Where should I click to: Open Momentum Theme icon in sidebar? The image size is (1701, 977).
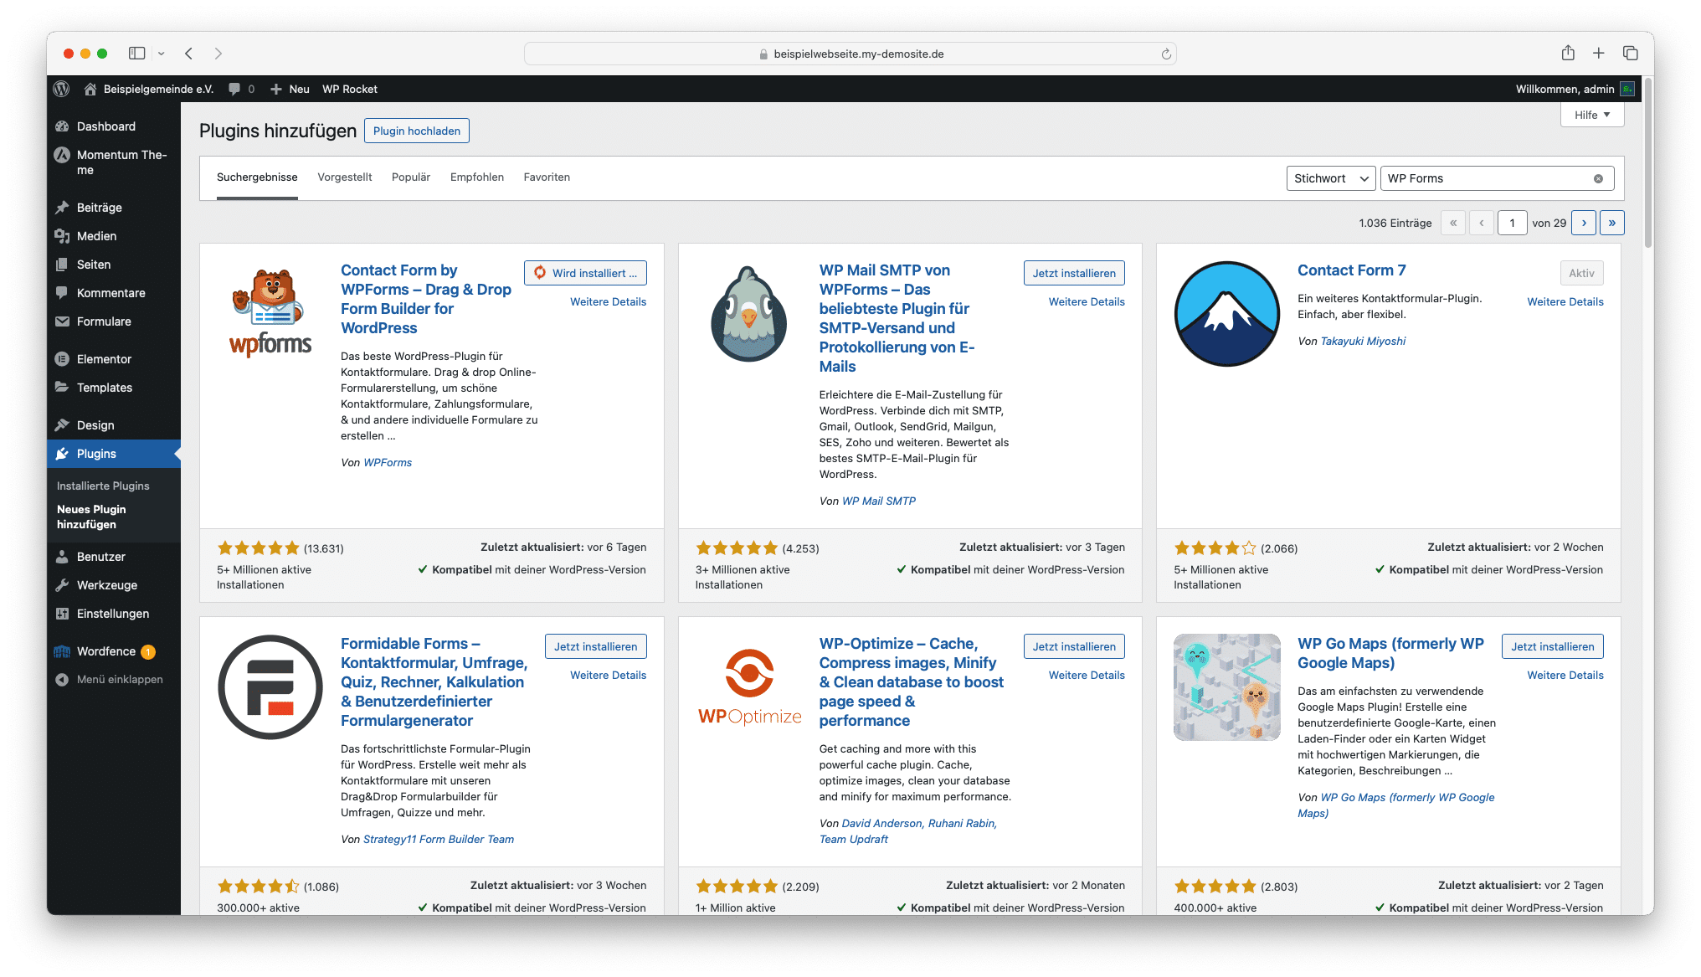point(62,155)
